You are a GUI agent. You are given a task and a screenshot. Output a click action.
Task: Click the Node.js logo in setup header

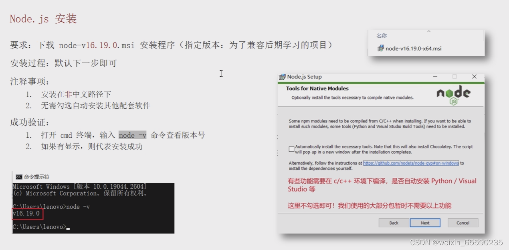click(453, 95)
